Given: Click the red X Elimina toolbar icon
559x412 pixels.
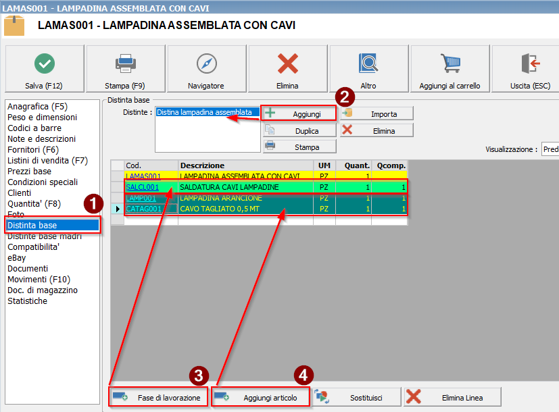Looking at the screenshot, I should [287, 63].
